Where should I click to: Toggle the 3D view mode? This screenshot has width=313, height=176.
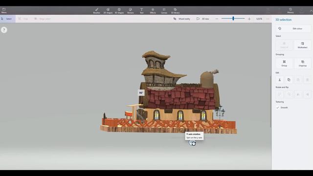coord(202,19)
